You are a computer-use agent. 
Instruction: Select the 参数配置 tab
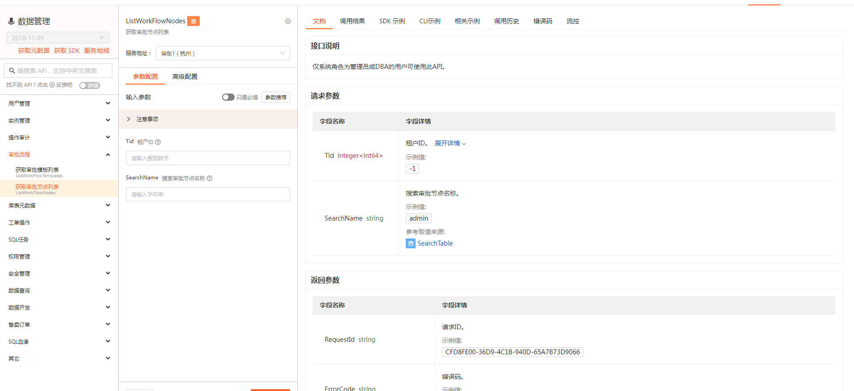pyautogui.click(x=146, y=76)
